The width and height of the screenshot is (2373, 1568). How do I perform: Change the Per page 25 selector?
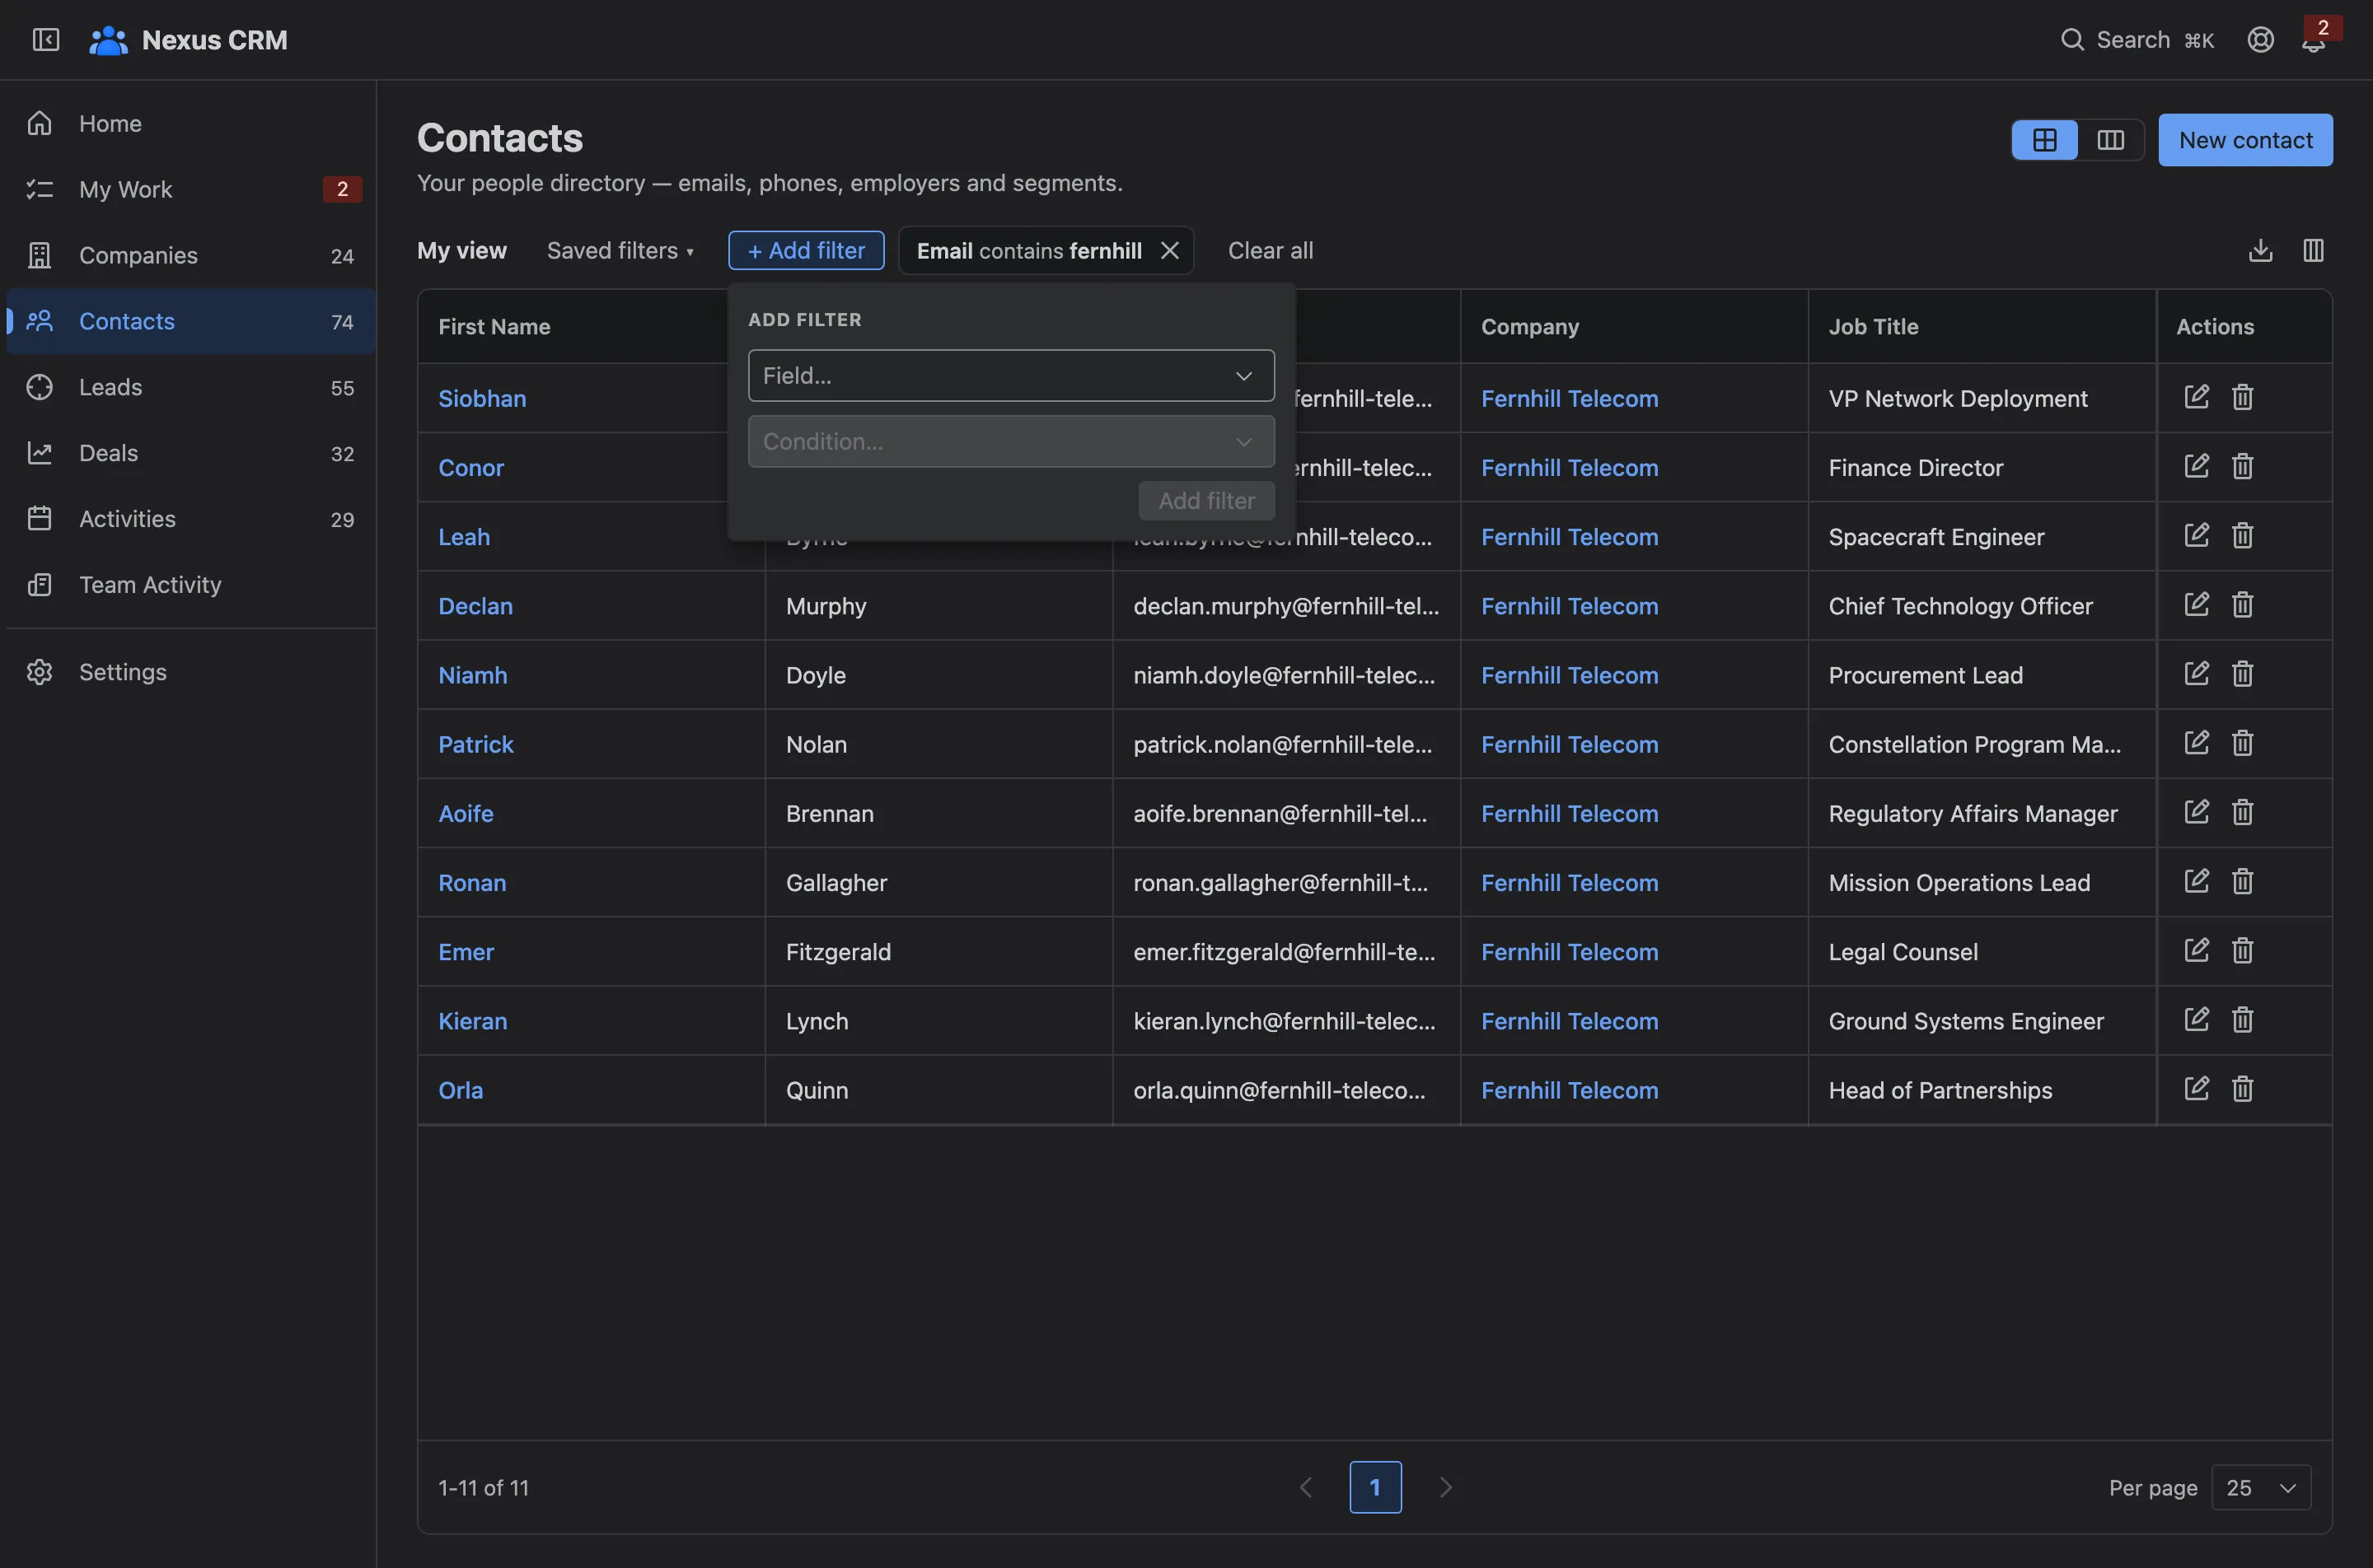tap(2260, 1488)
